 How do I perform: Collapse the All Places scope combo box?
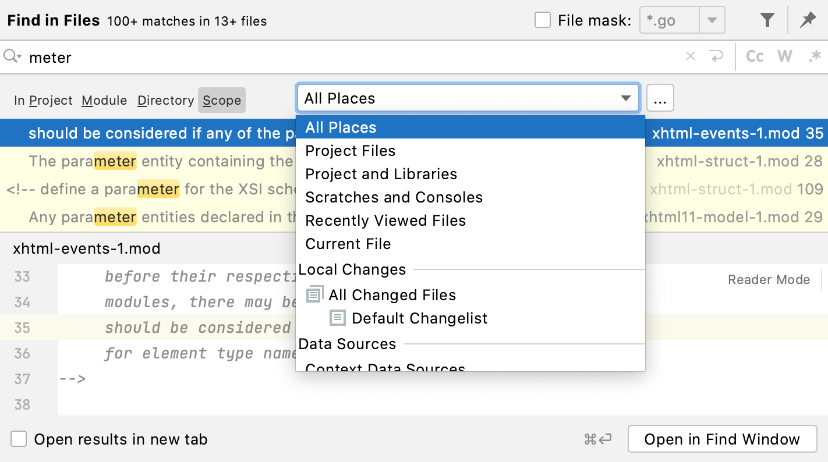point(626,98)
